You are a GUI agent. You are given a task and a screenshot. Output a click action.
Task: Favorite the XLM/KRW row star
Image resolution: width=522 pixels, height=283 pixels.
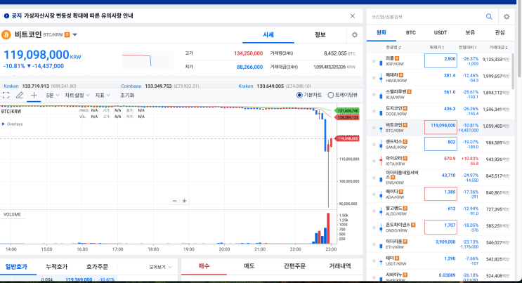(374, 95)
